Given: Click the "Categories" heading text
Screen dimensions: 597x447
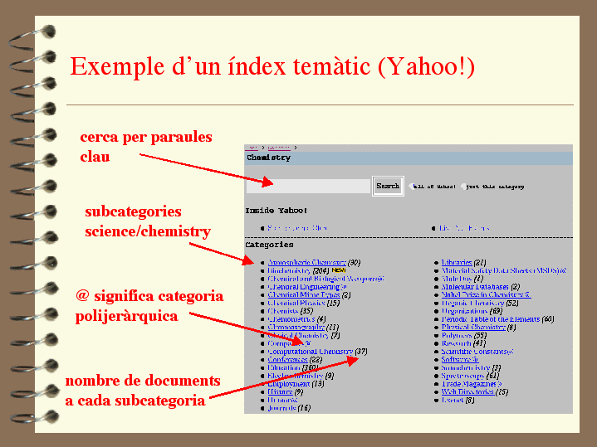Looking at the screenshot, I should (x=269, y=245).
